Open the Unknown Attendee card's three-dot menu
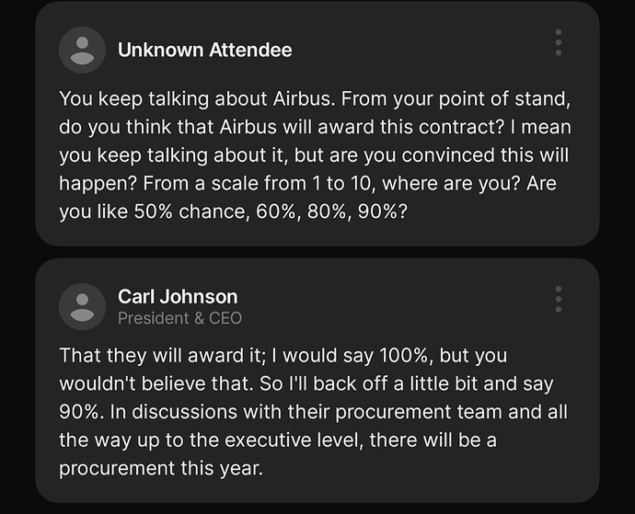The height and width of the screenshot is (514, 635). tap(559, 42)
